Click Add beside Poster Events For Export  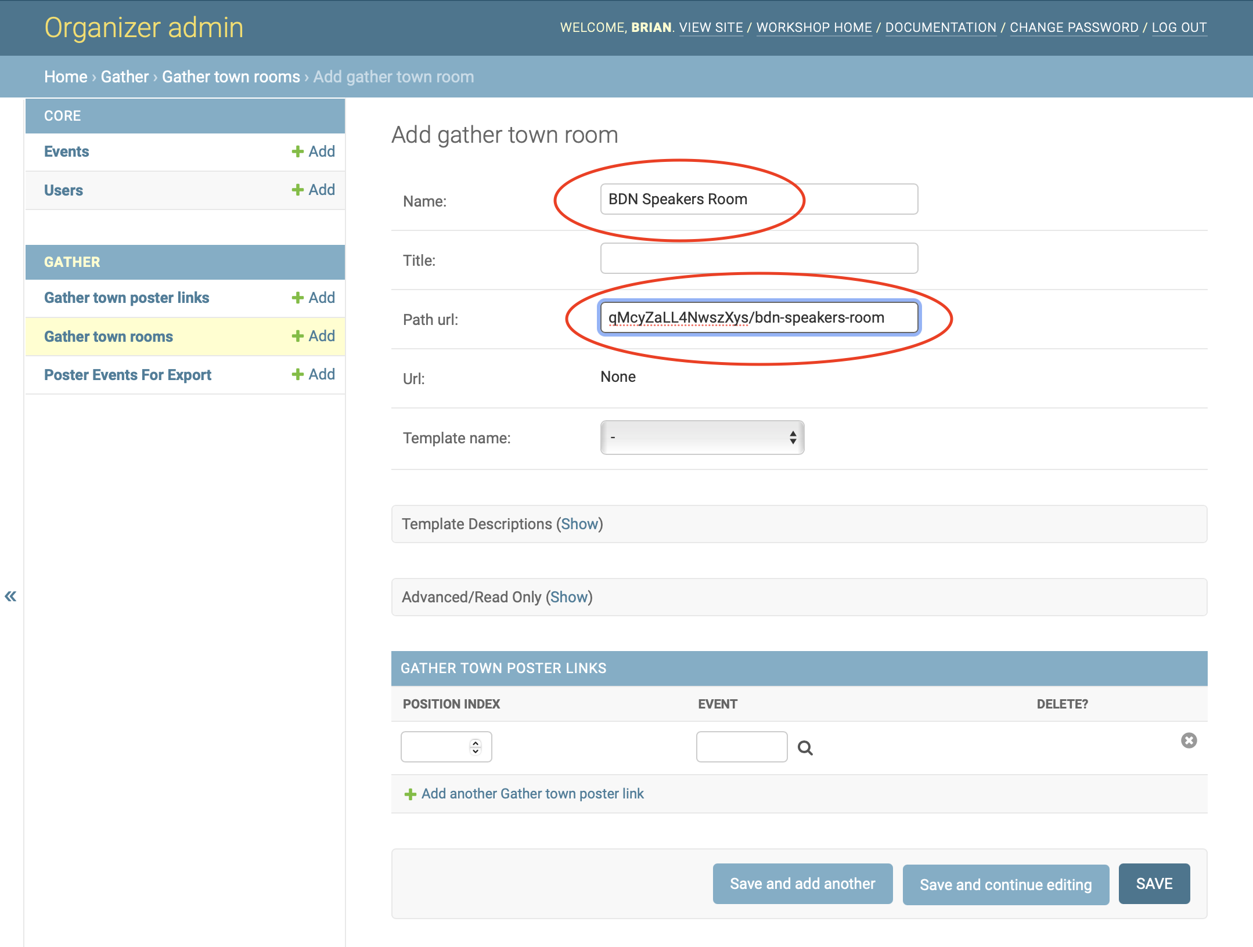coord(314,374)
